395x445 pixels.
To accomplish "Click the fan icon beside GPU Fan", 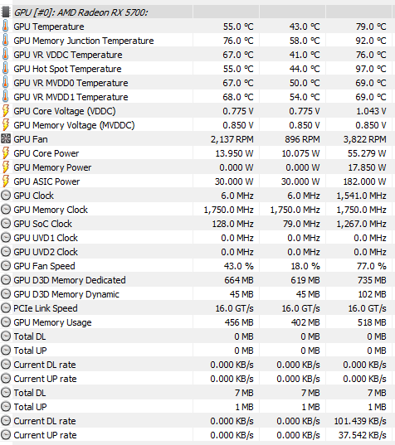I will coord(6,138).
